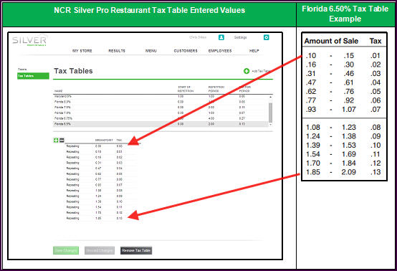Click the gray Discard Changes button

tap(100, 250)
